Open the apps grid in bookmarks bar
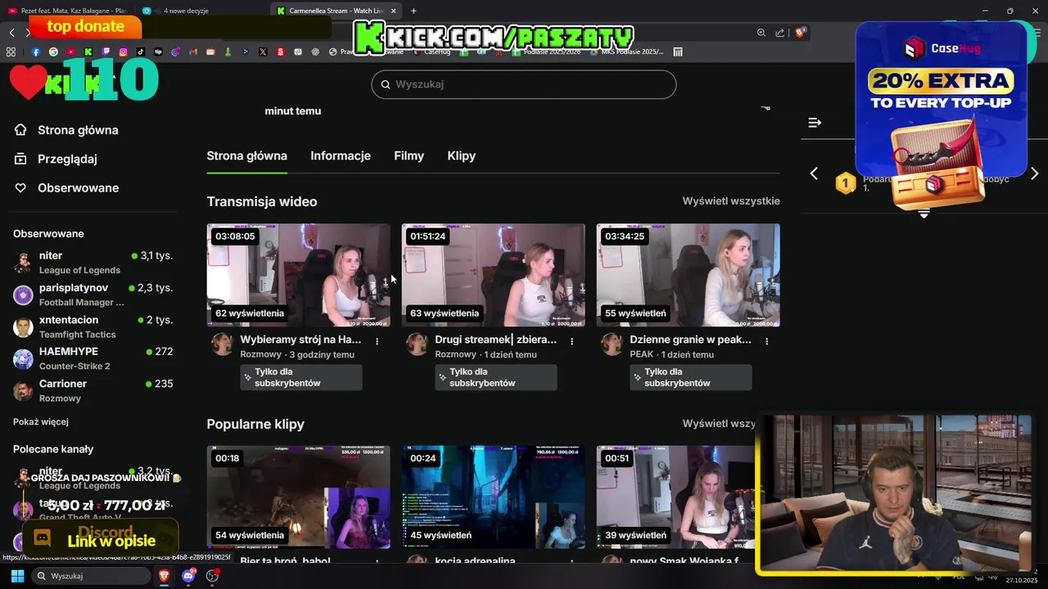Screen dimensions: 1048x589 coord(11,52)
